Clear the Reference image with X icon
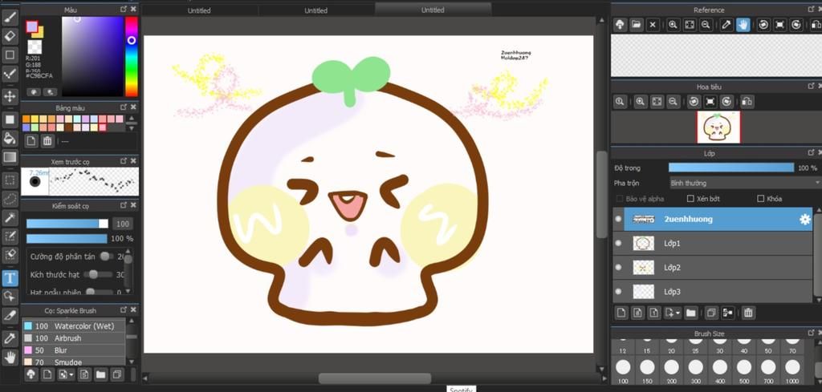The image size is (822, 392). tap(652, 25)
